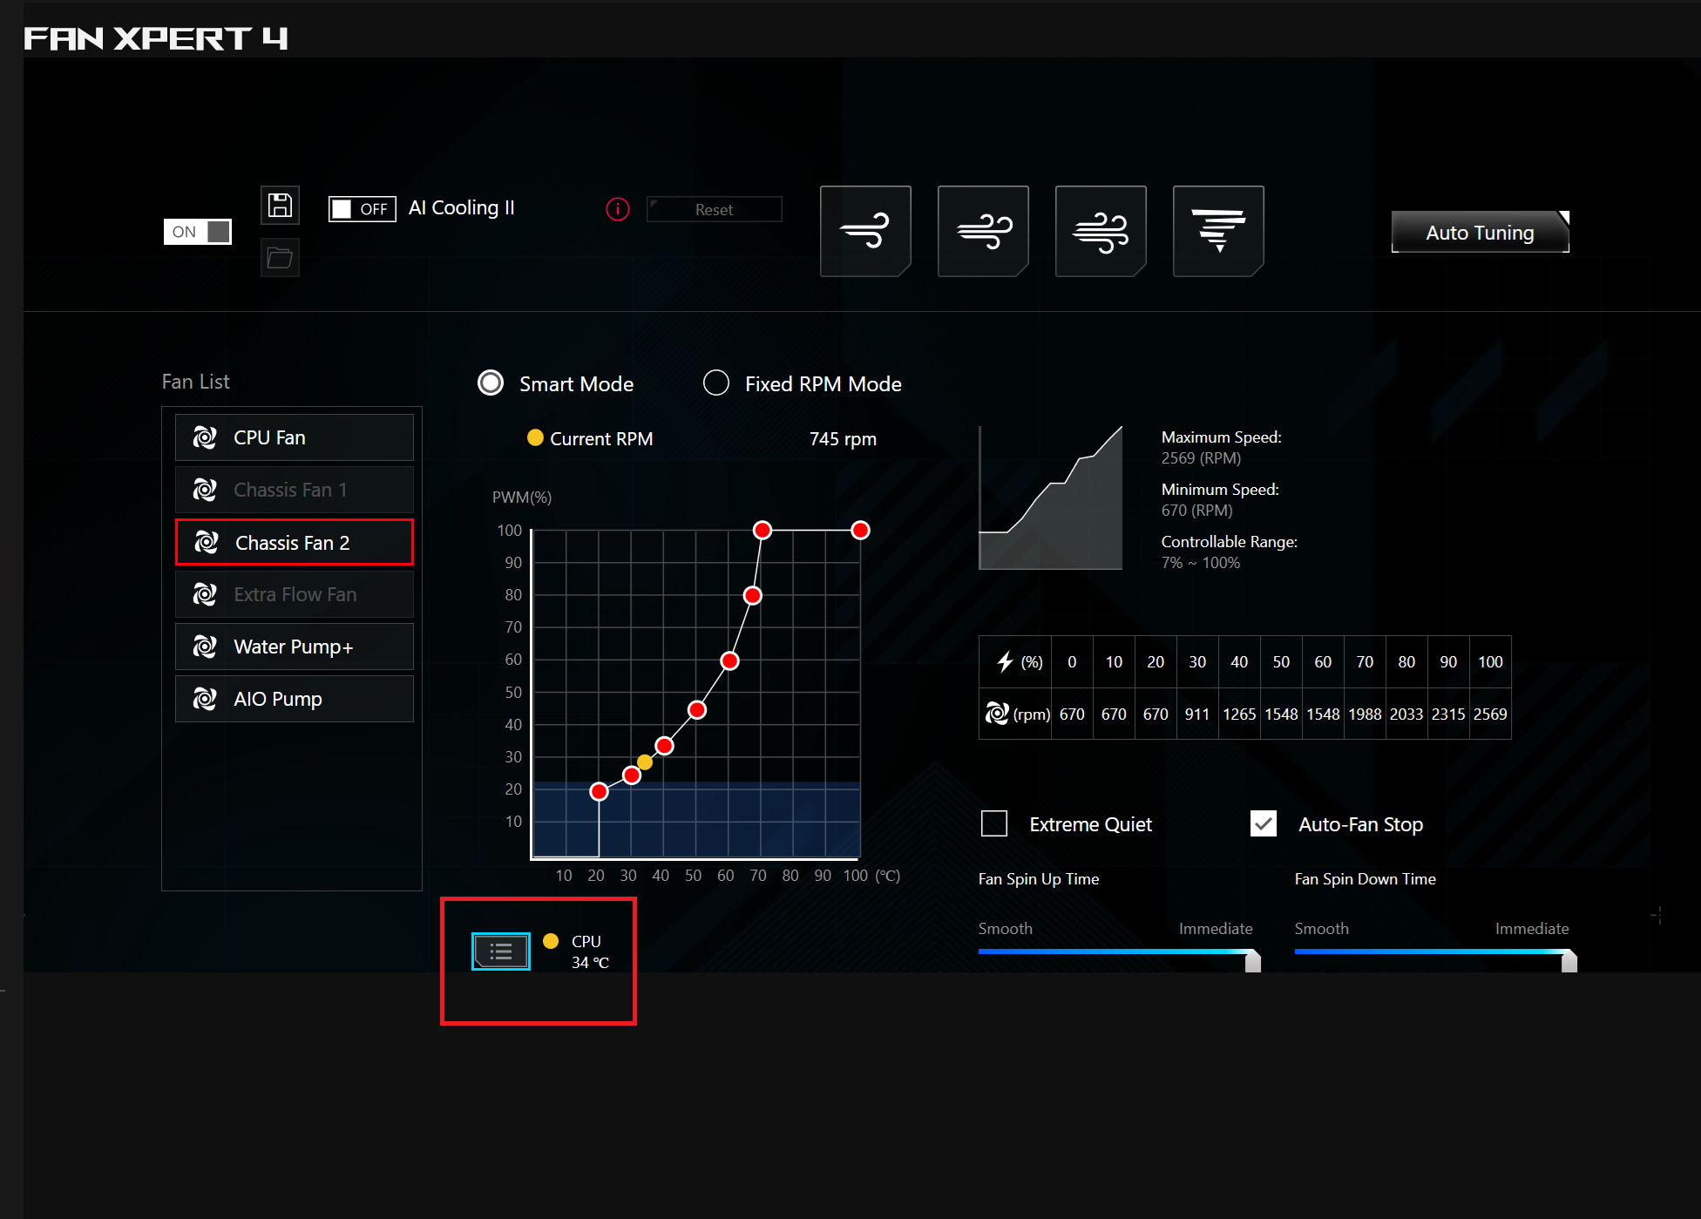1701x1219 pixels.
Task: Open the temperature source list icon
Action: pos(501,951)
